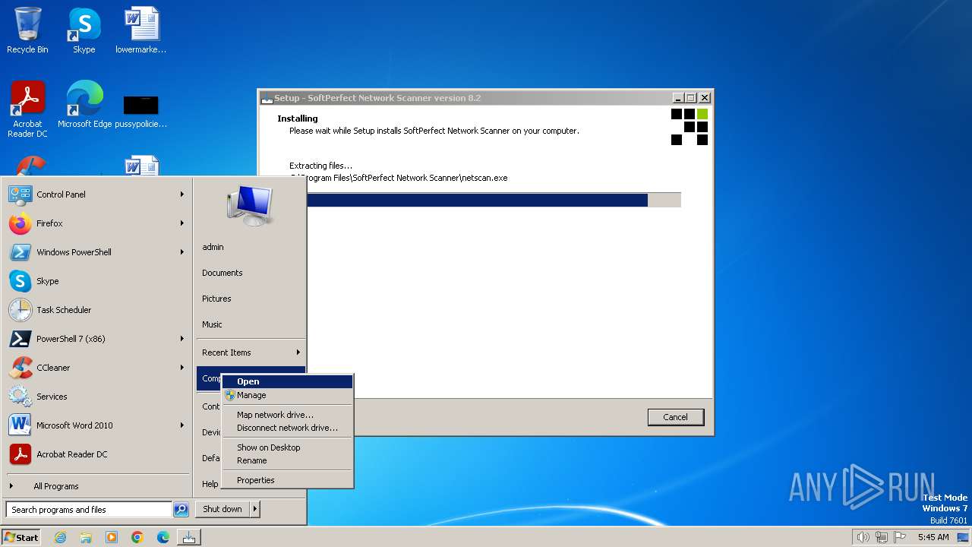Viewport: 972px width, 547px height.
Task: Select Disconnect network drive option
Action: coord(287,428)
